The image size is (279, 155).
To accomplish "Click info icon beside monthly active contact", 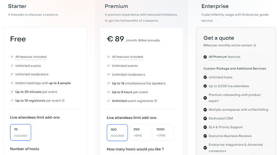I will [x=255, y=46].
